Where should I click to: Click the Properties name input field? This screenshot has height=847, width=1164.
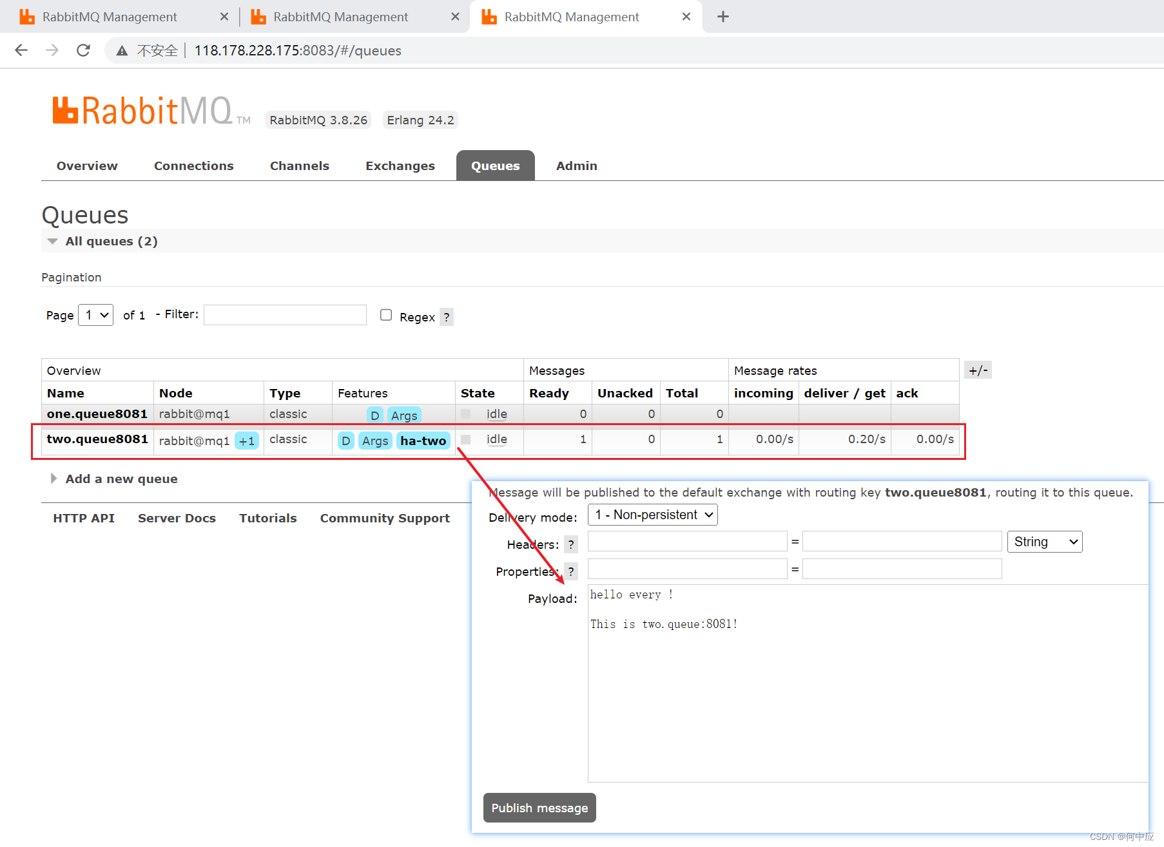[x=687, y=569]
